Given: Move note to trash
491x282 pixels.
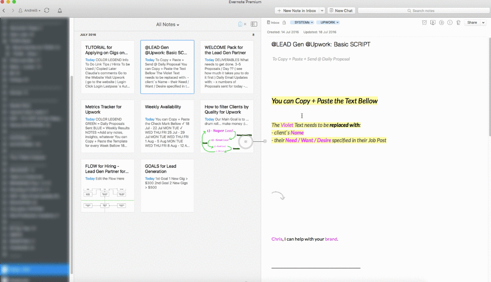Looking at the screenshot, I should (458, 22).
